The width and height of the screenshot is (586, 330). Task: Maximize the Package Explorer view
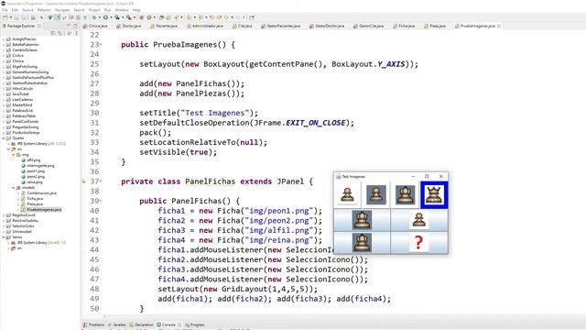[75, 26]
